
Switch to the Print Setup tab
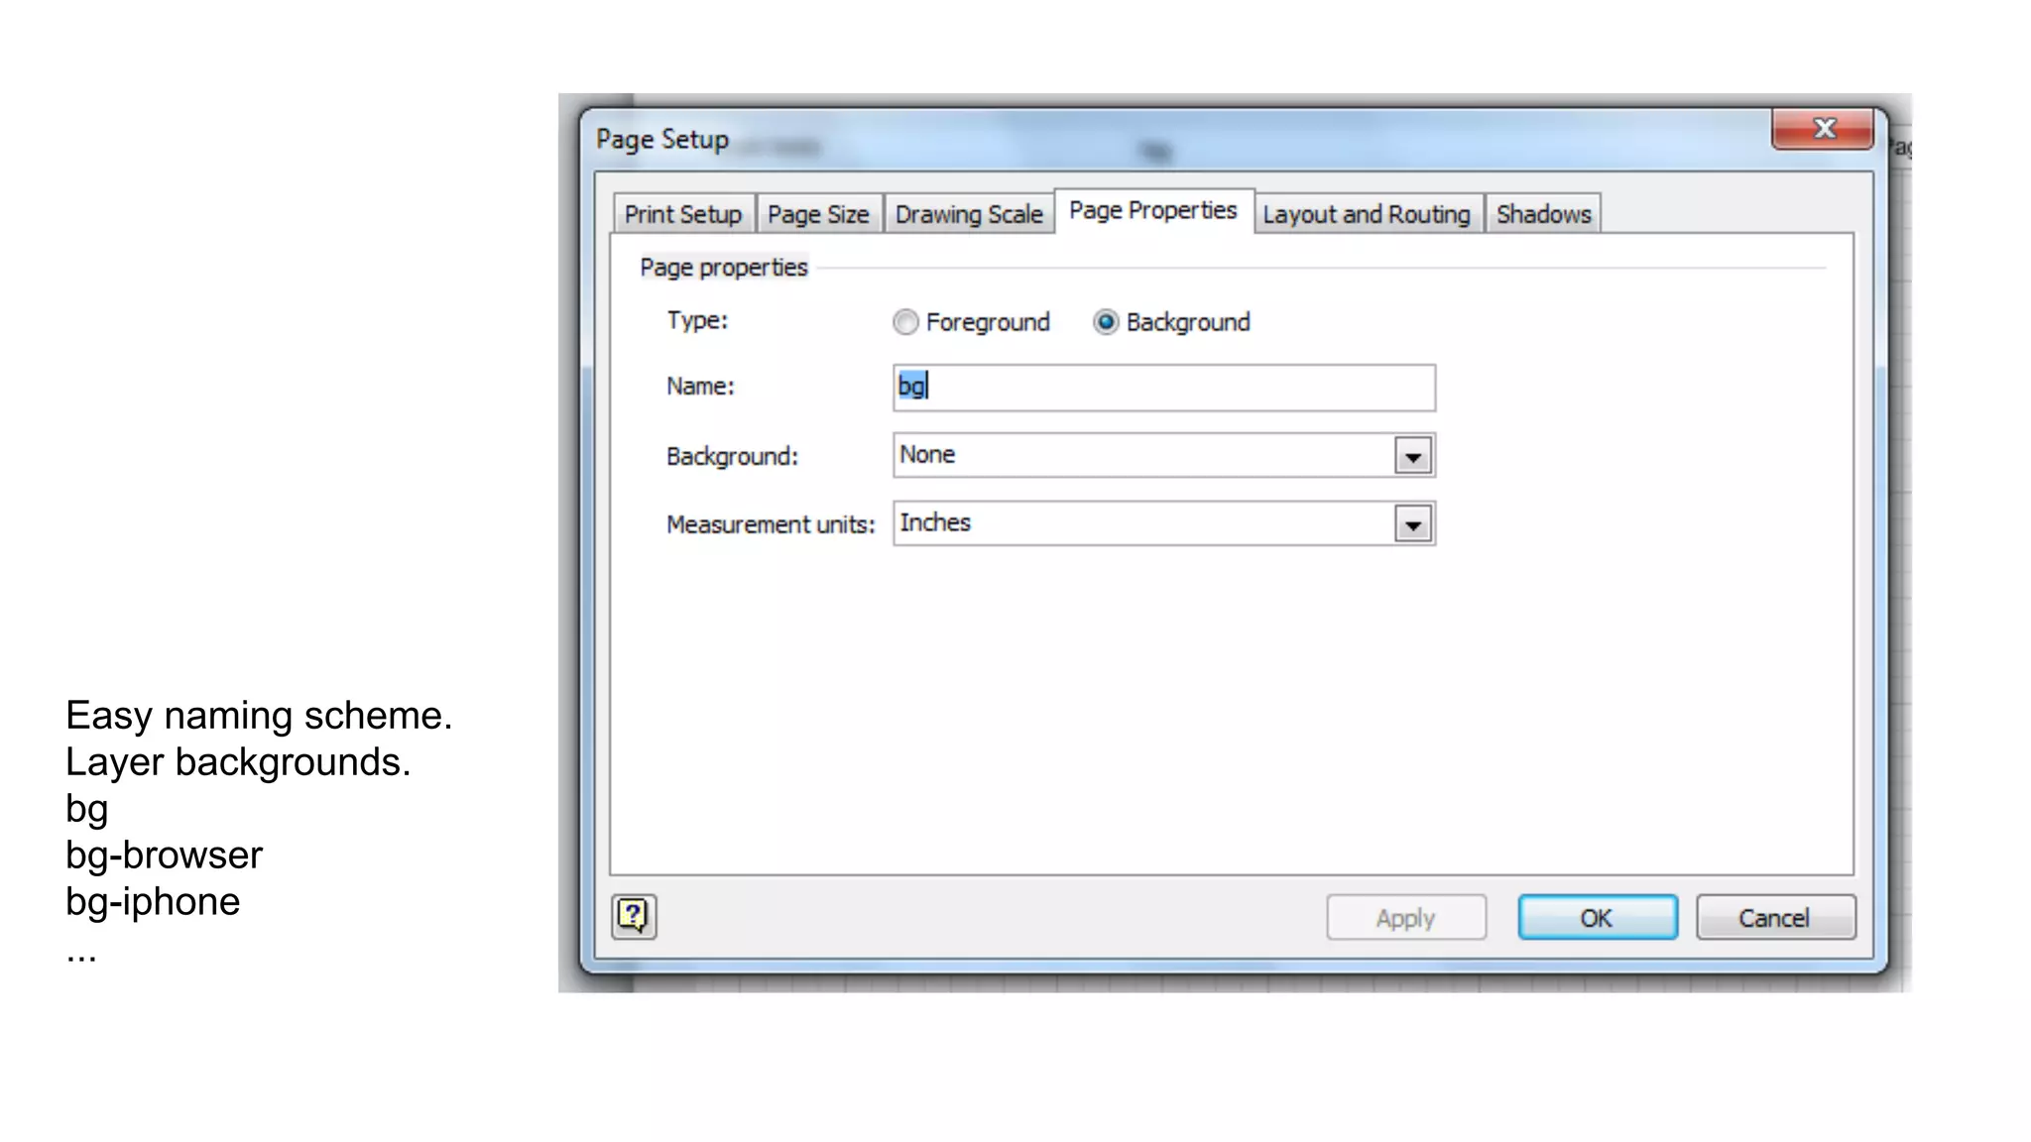point(683,214)
